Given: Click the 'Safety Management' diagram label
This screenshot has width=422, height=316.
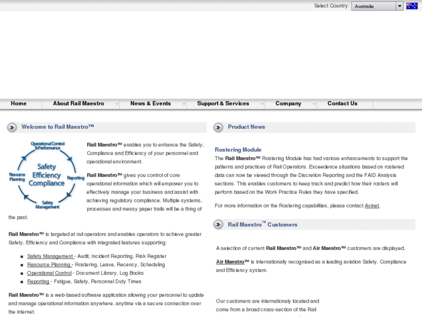Looking at the screenshot, I should [48, 205].
